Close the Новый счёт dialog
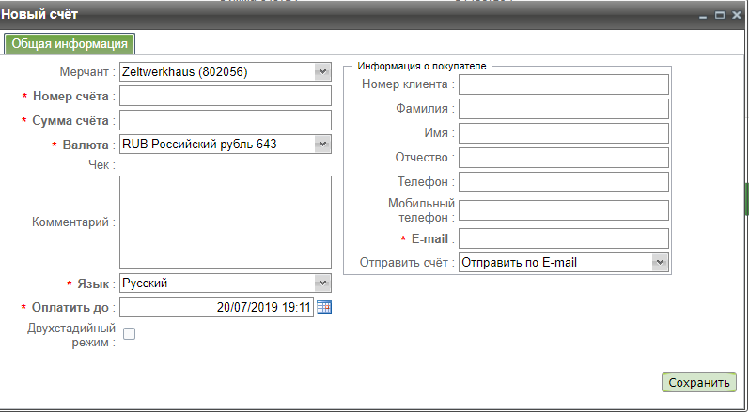 pyautogui.click(x=736, y=16)
